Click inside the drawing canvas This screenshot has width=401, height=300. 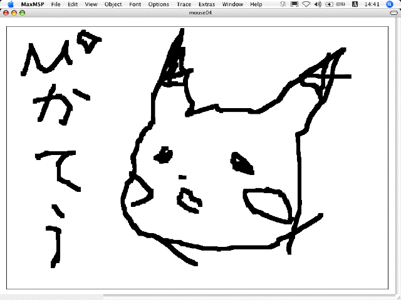[197, 157]
